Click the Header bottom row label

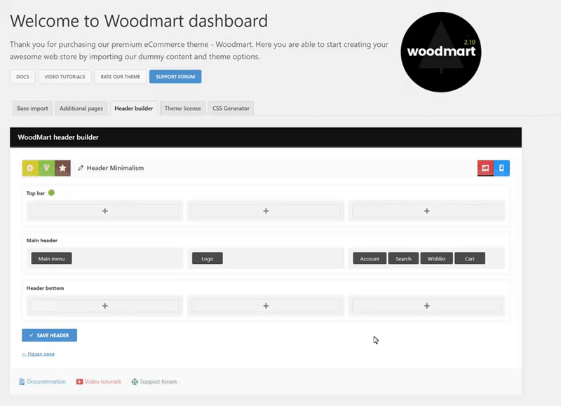45,288
